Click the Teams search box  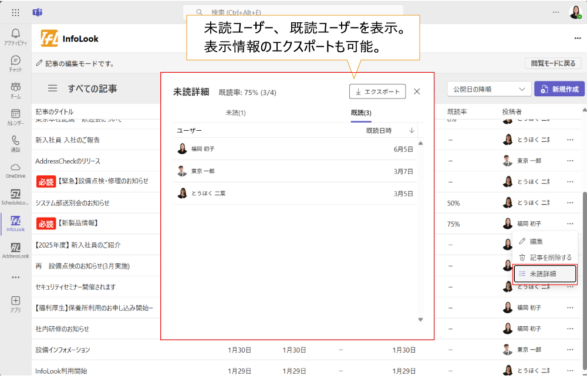293,12
